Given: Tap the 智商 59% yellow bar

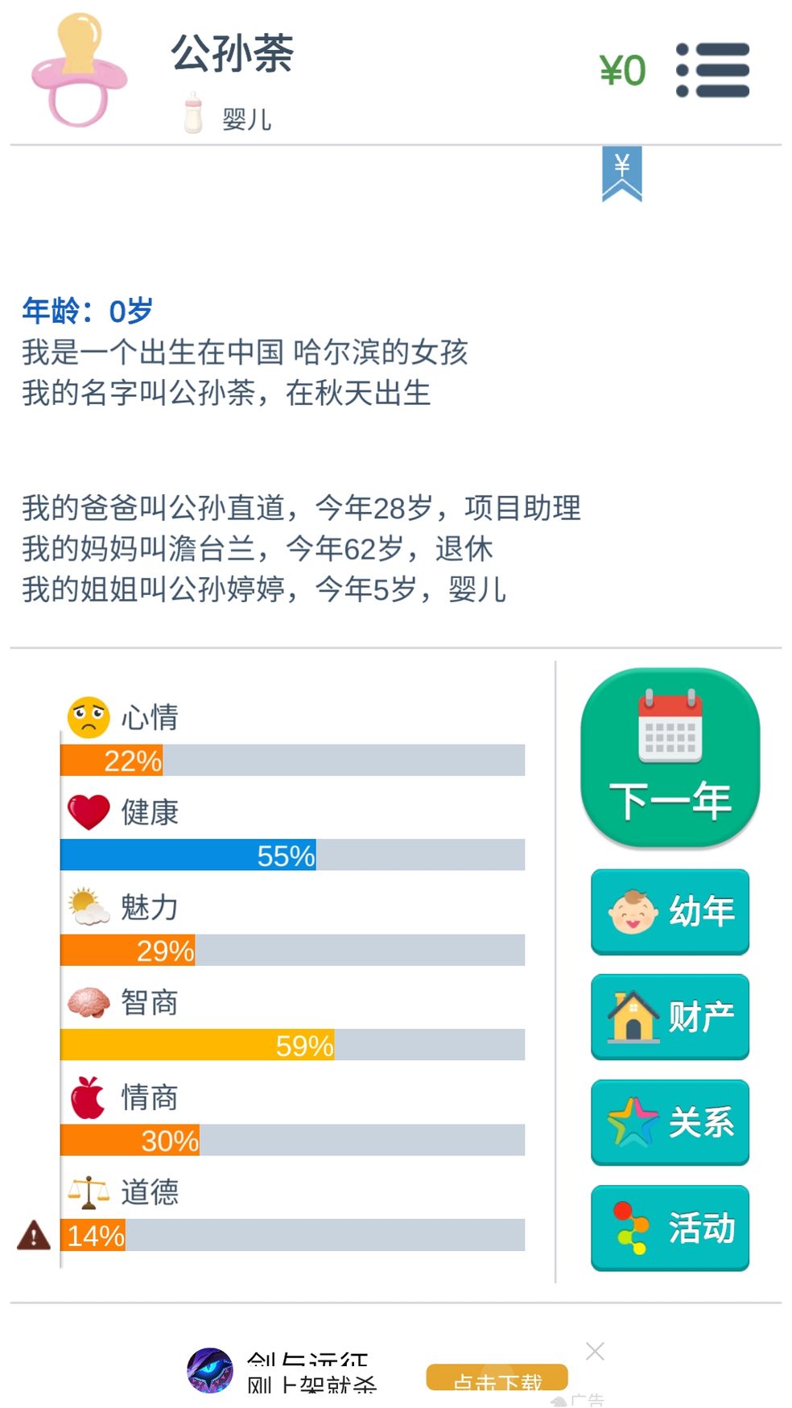Looking at the screenshot, I should pos(292,1045).
